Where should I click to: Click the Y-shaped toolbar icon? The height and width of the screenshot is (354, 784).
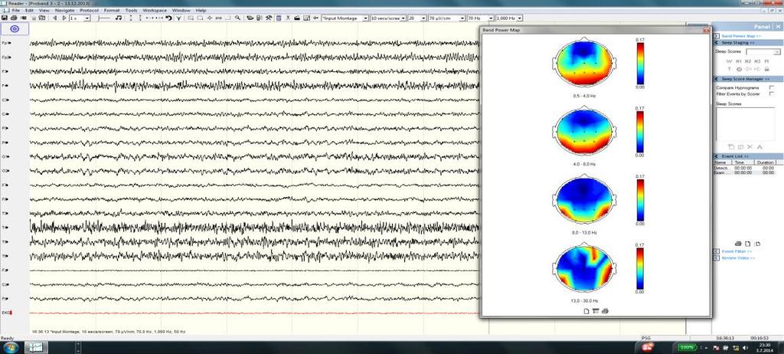178,18
